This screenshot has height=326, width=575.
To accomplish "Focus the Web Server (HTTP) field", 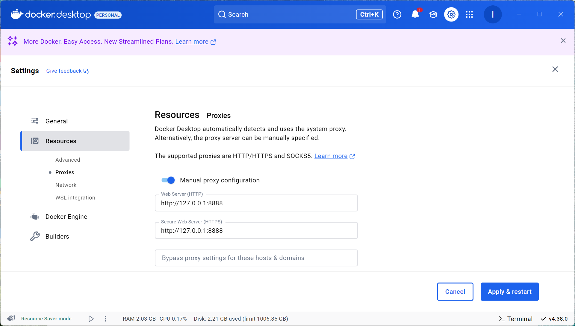I will (256, 203).
